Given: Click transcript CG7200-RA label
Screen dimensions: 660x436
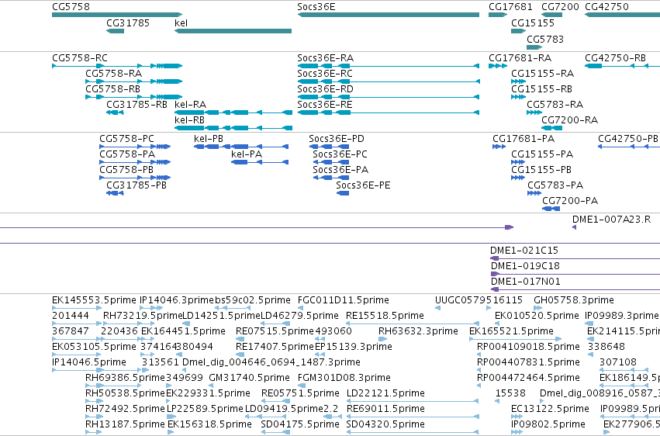Looking at the screenshot, I should click(569, 120).
